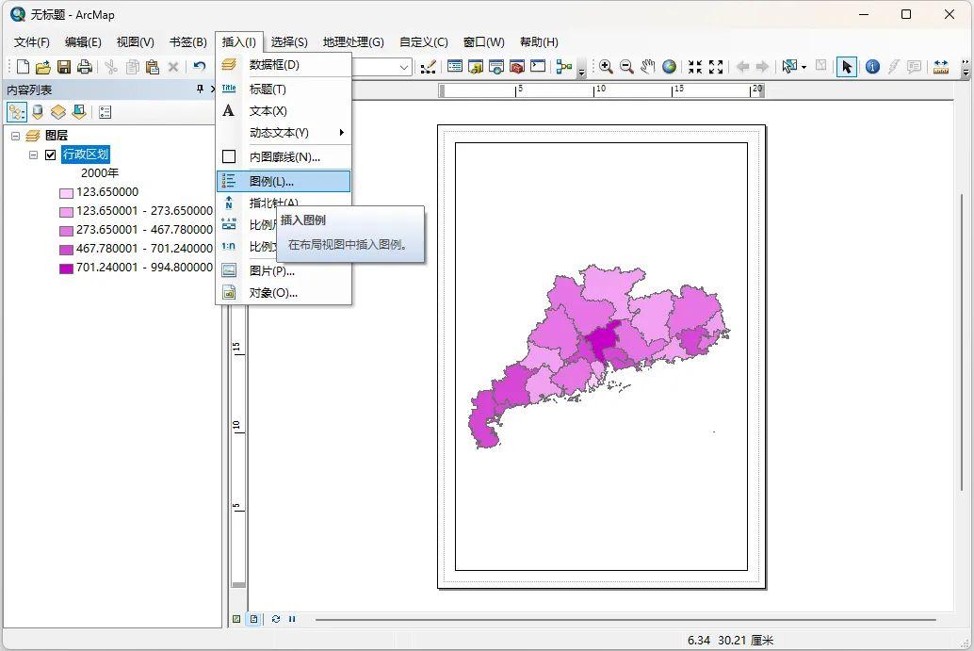Open an existing map file
The image size is (974, 651).
[43, 67]
